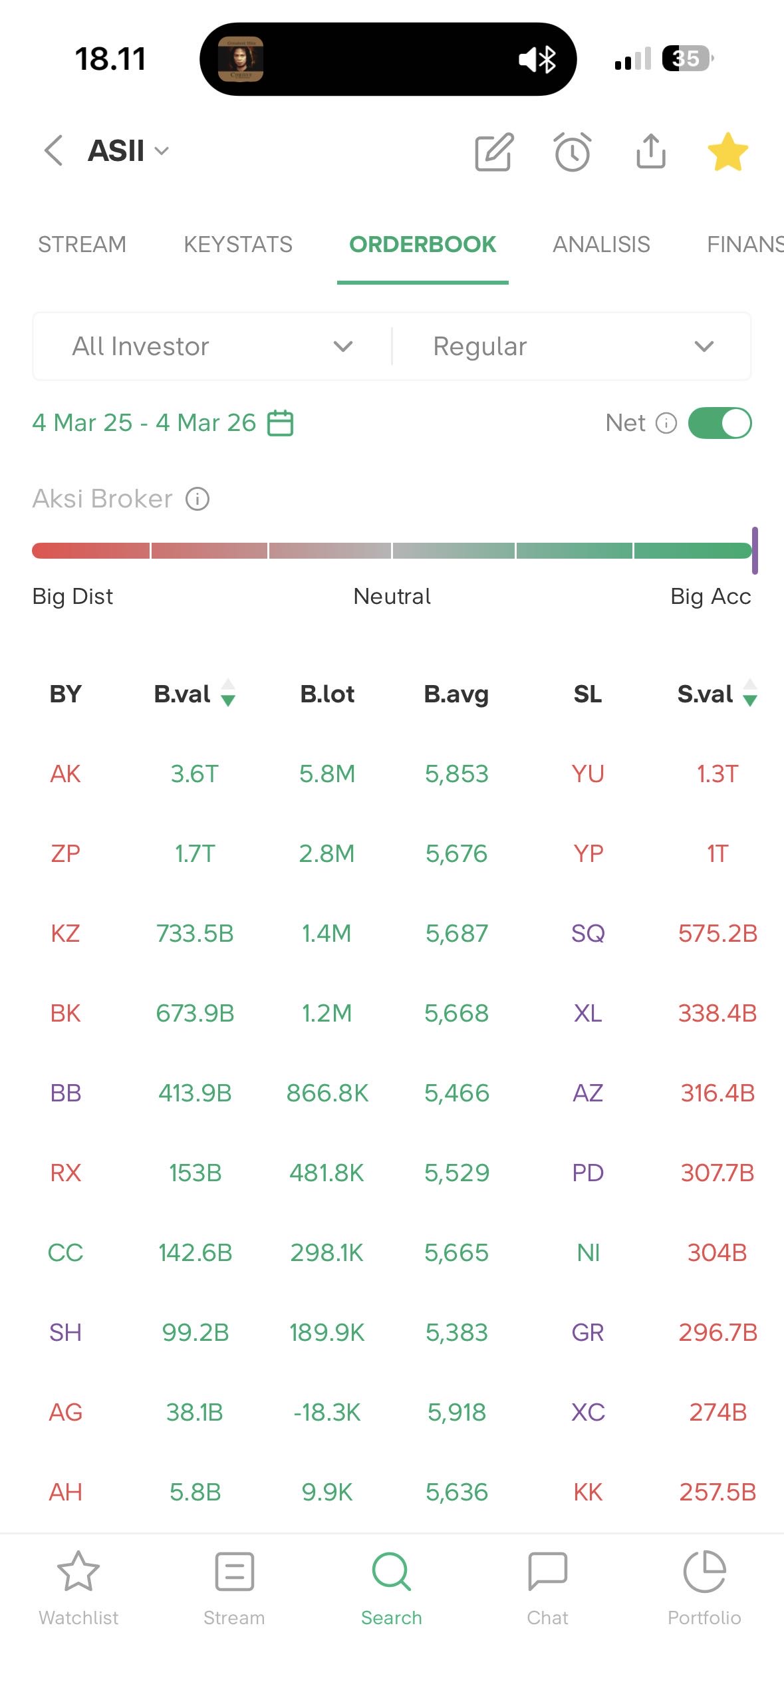Tap the info icon beside Aksi Broker
Image resolution: width=784 pixels, height=1700 pixels.
coord(197,499)
